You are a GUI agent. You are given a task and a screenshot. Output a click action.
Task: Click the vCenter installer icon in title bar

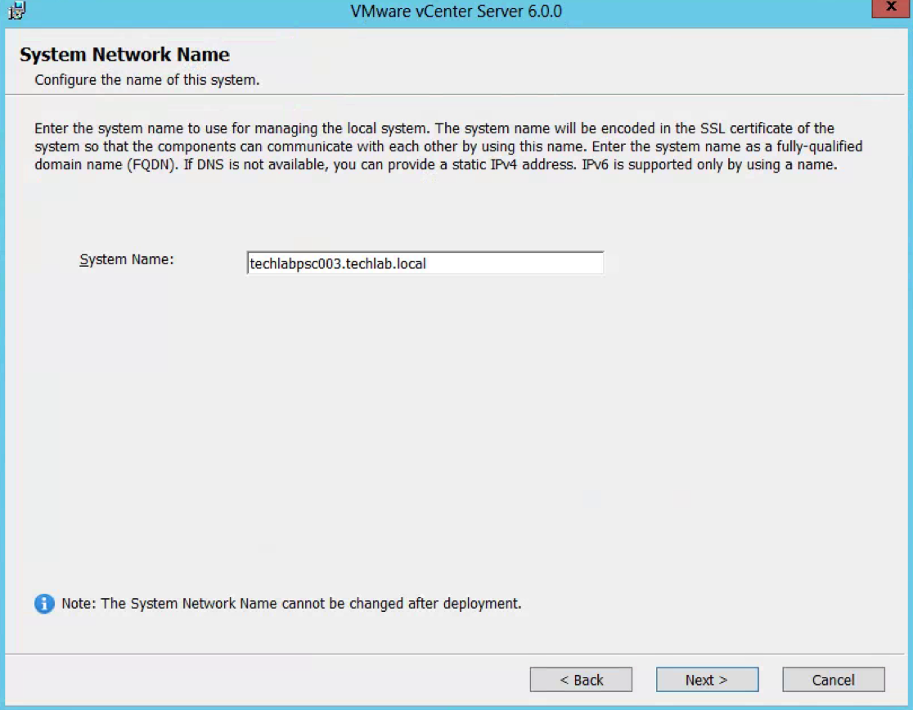pos(17,11)
